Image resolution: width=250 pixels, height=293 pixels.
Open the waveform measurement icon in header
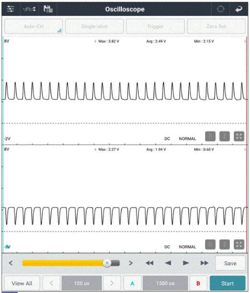[29, 9]
